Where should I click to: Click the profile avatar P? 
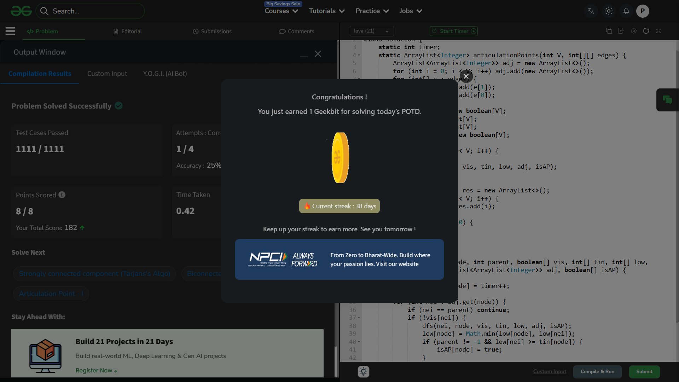643,11
